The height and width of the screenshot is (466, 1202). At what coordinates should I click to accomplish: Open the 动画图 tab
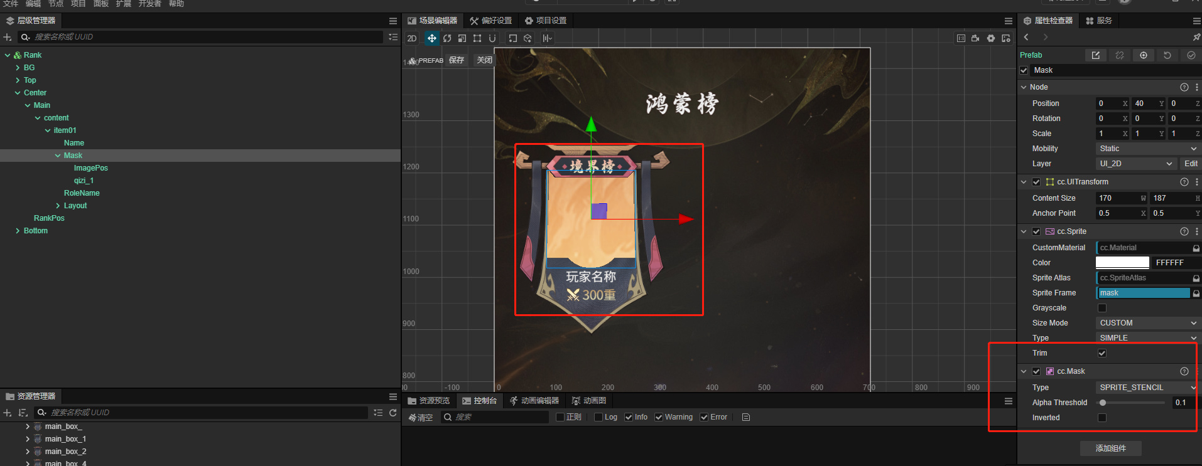tap(589, 401)
